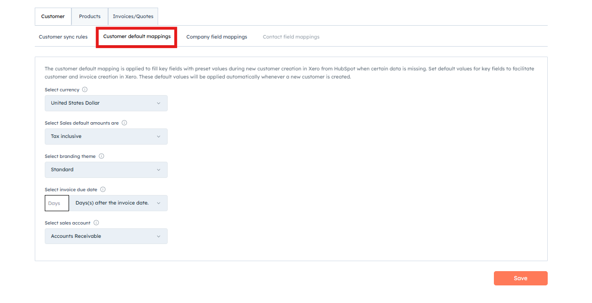Select the Customer sync rules sub-tab
This screenshot has width=592, height=303.
tap(63, 37)
